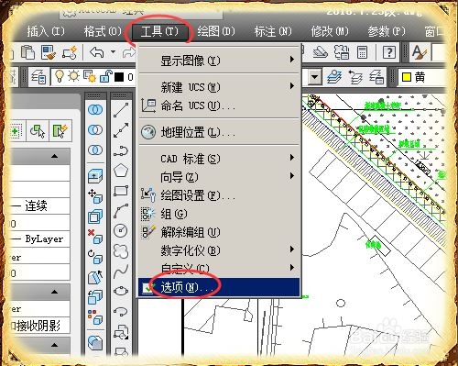
Task: Open the 修改(M) menu
Action: click(x=330, y=31)
